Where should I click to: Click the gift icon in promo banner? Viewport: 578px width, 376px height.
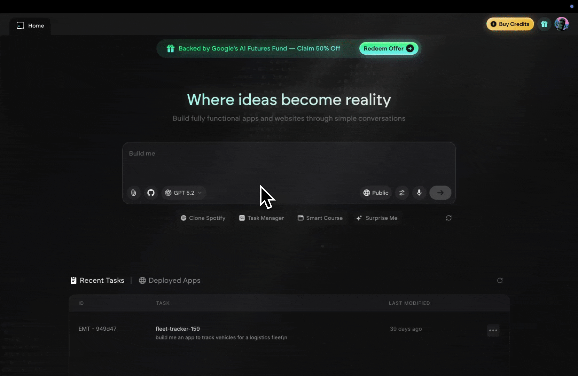click(x=170, y=48)
